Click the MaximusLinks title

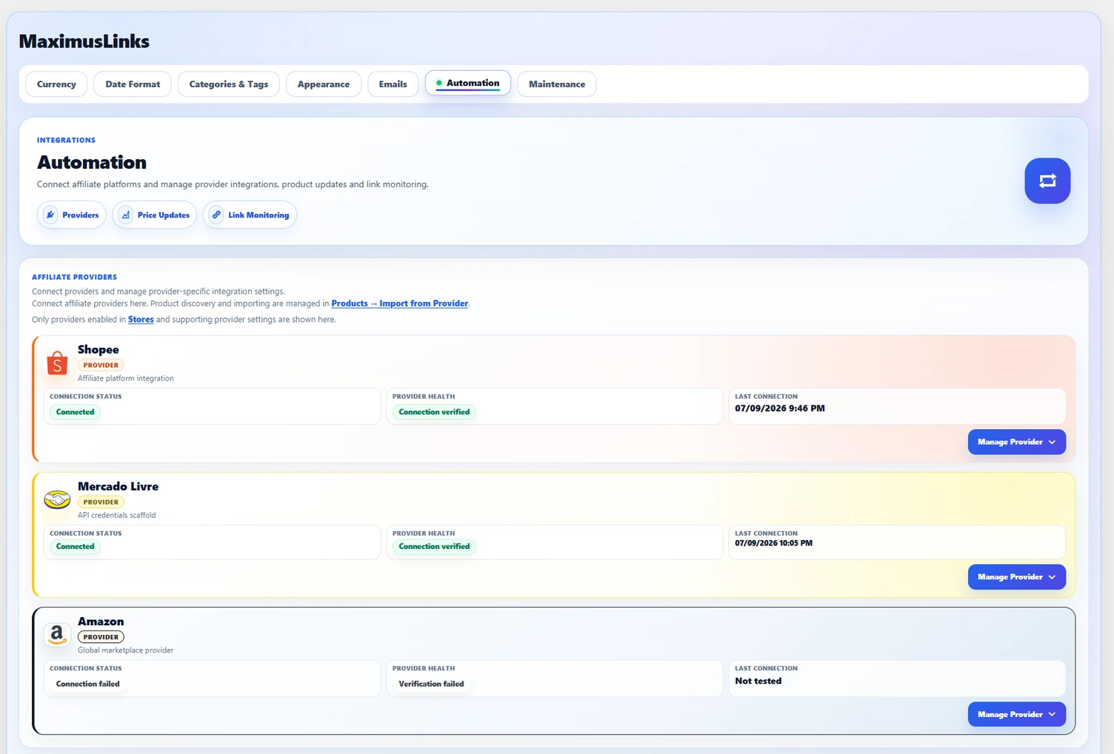tap(84, 41)
